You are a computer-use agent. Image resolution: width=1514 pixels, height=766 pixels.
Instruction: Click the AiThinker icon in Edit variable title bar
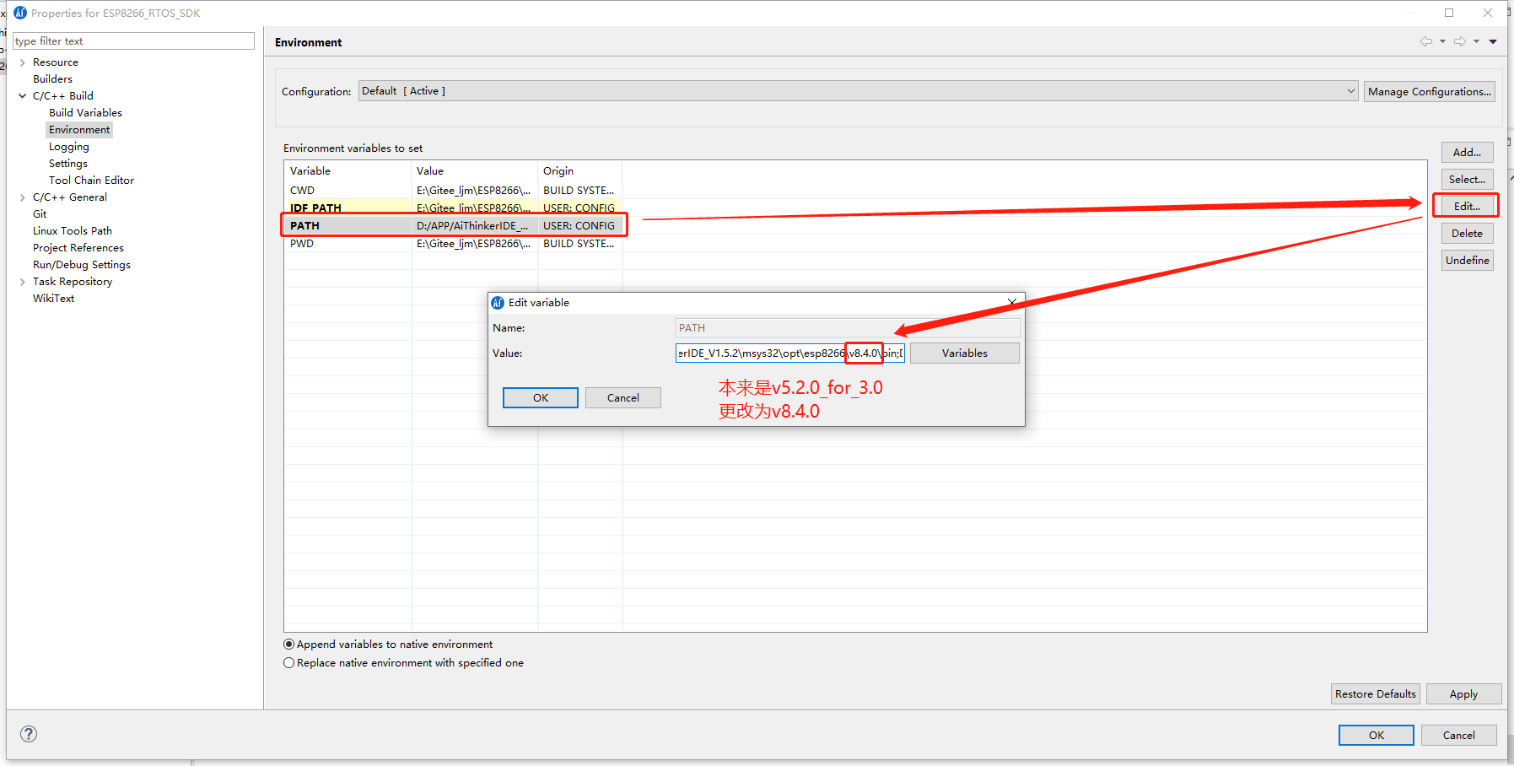(x=498, y=302)
